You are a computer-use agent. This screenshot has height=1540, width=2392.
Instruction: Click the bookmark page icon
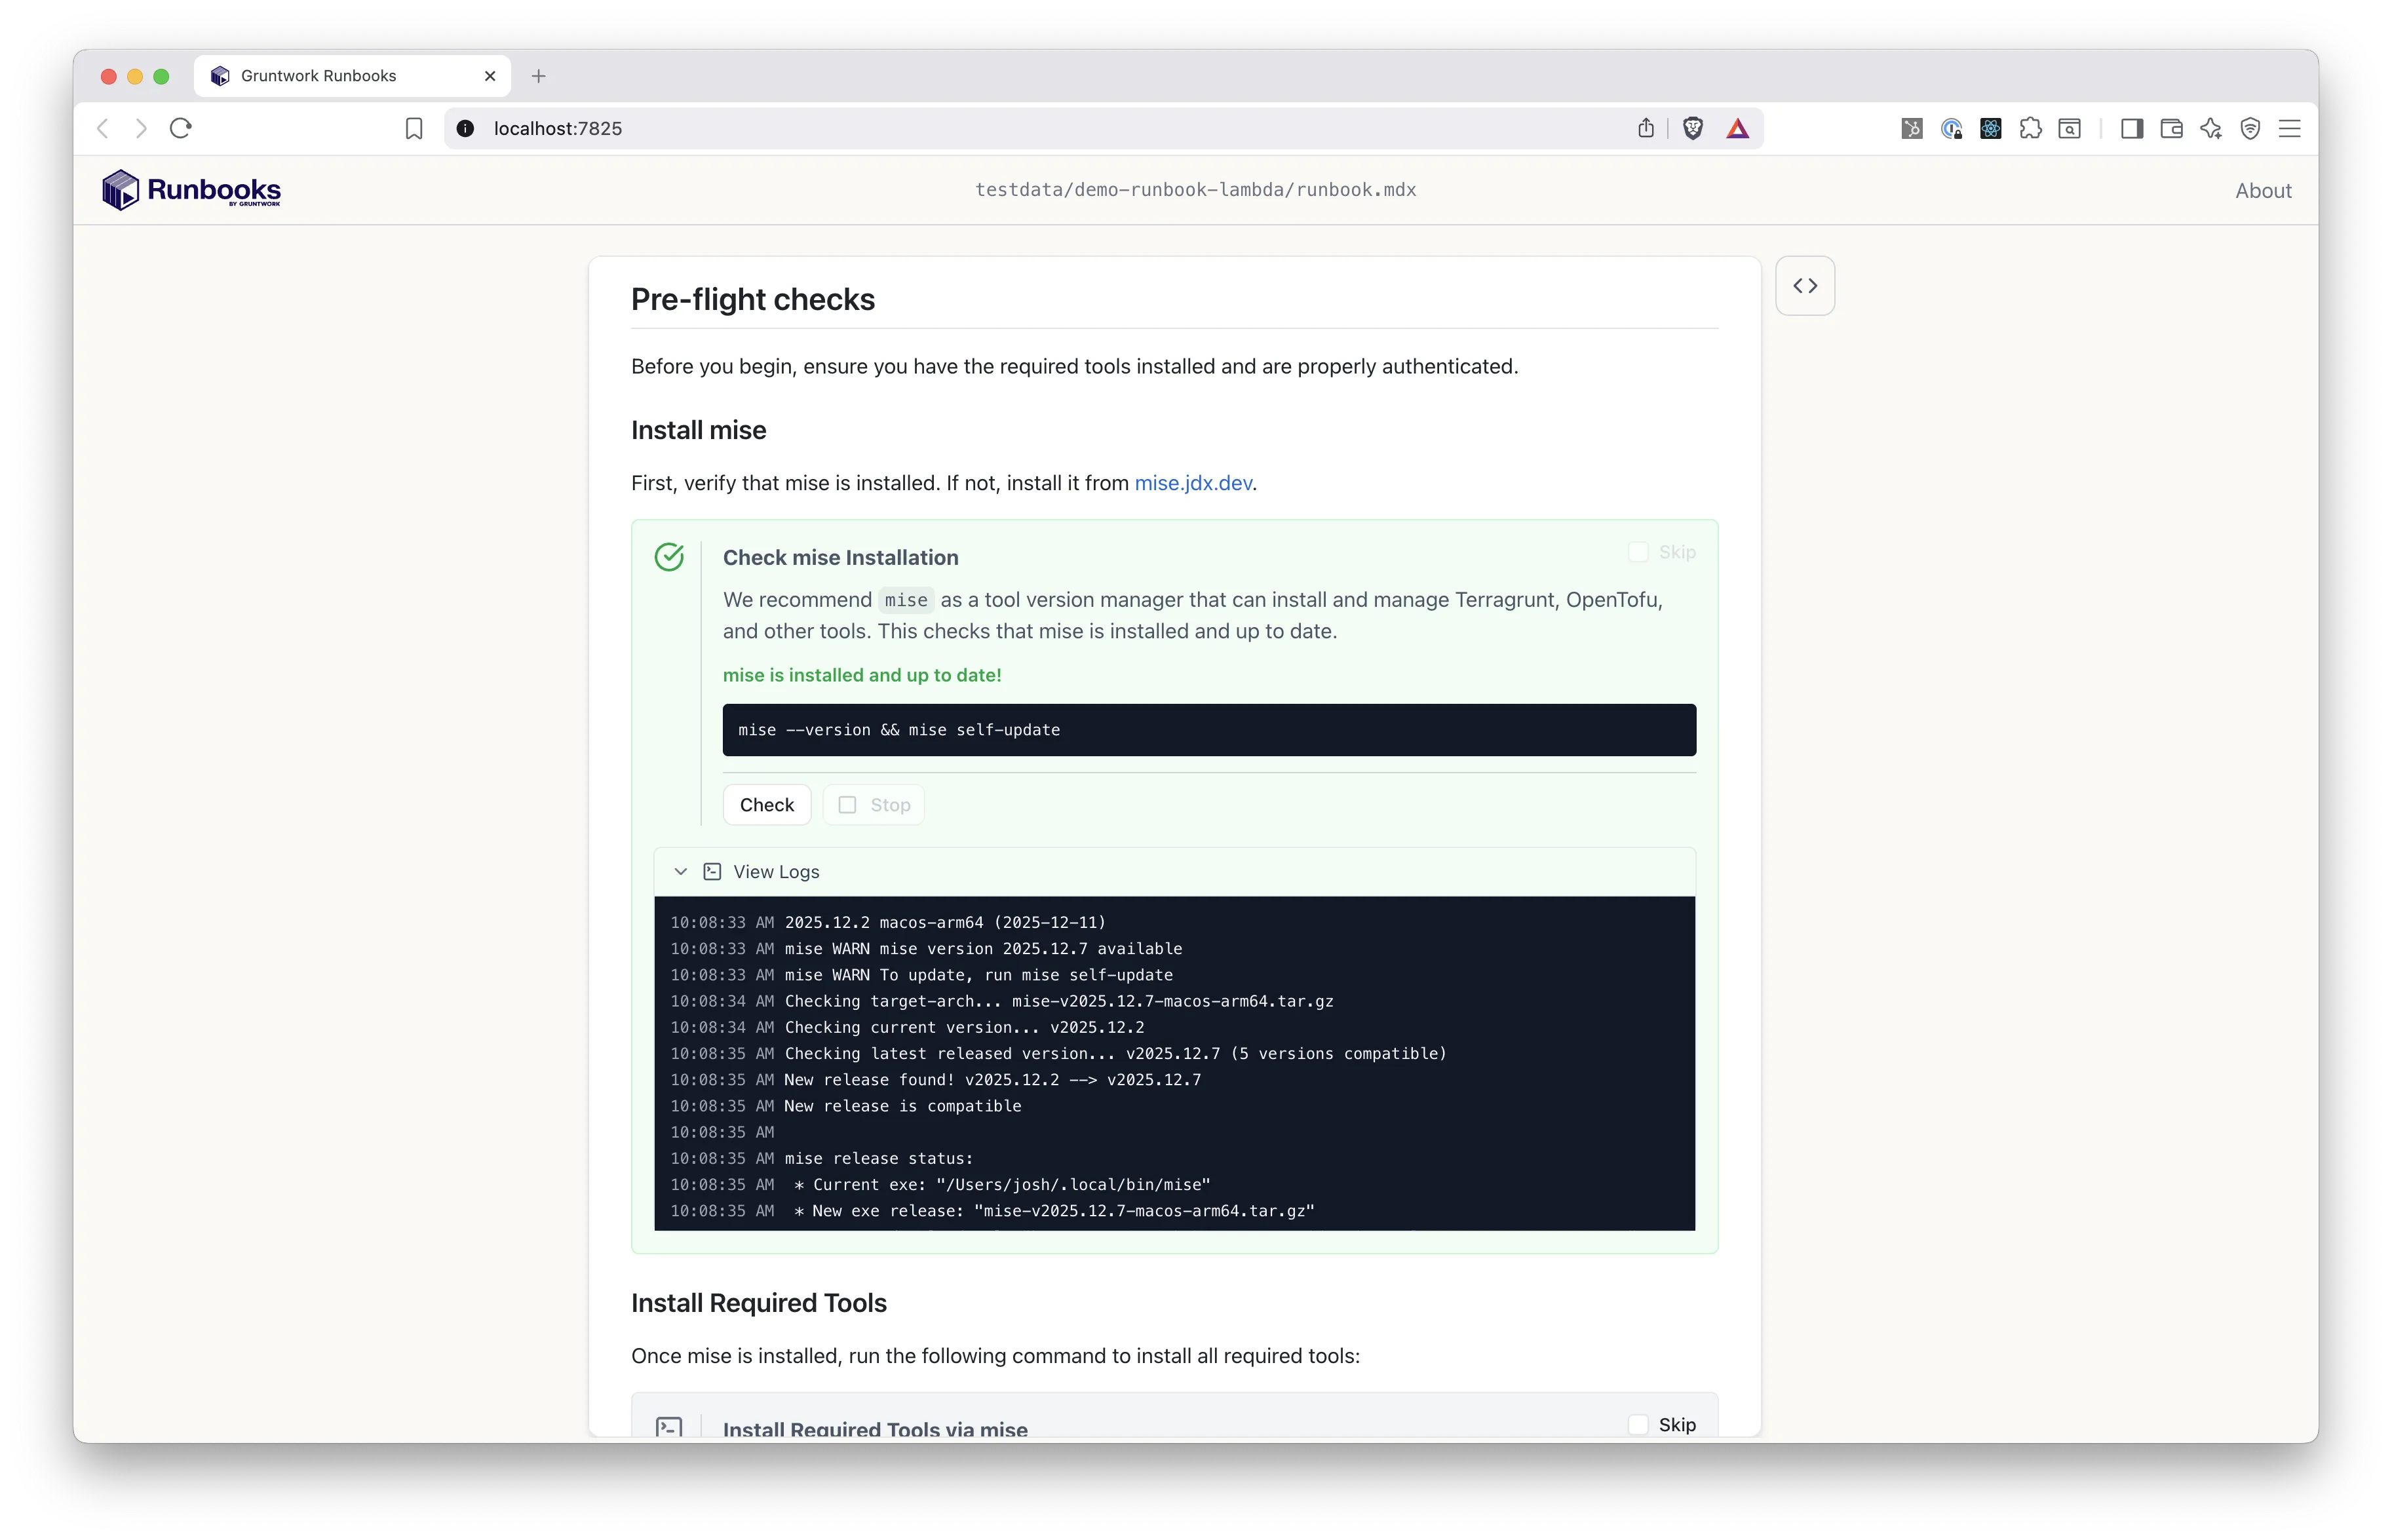[414, 128]
